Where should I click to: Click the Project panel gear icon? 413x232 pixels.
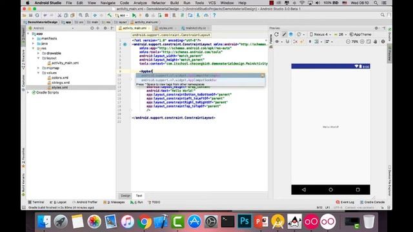[105, 28]
